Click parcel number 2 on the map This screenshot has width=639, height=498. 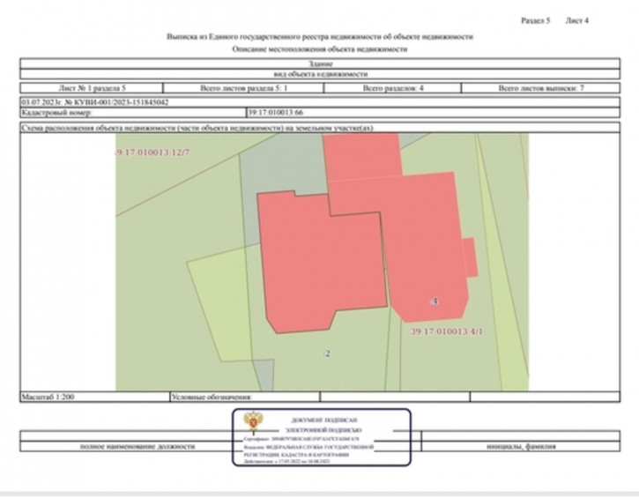click(x=328, y=353)
